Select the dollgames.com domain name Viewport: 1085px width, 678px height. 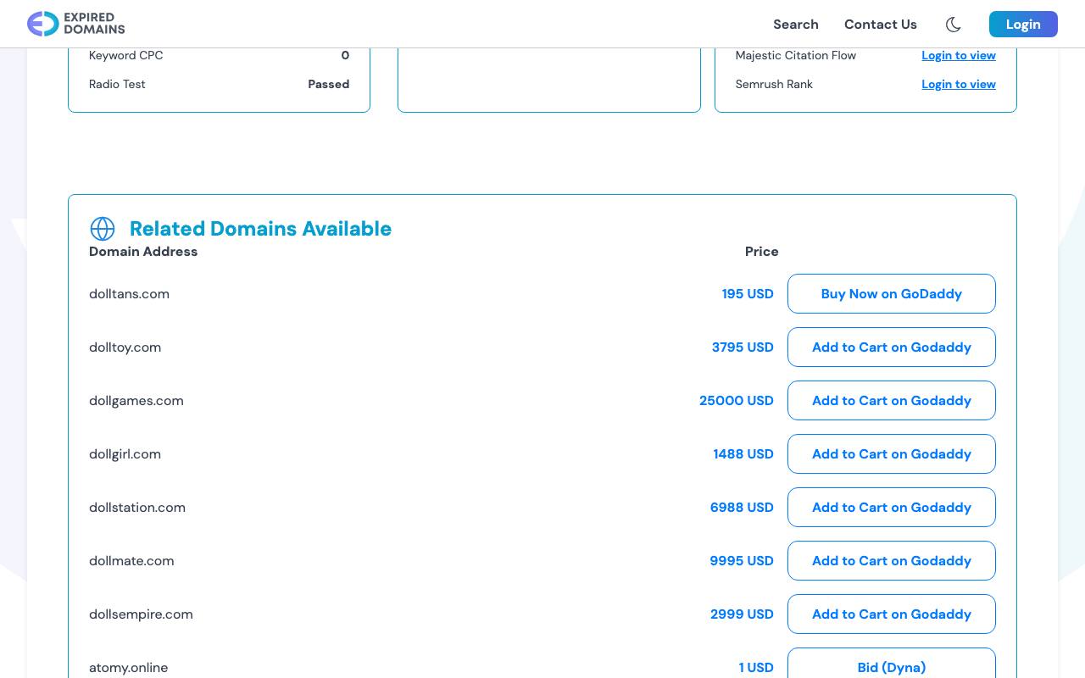(x=136, y=401)
